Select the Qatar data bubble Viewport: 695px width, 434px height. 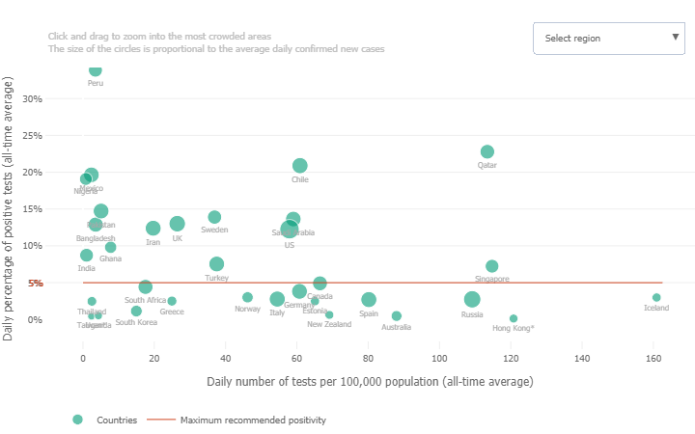[487, 151]
